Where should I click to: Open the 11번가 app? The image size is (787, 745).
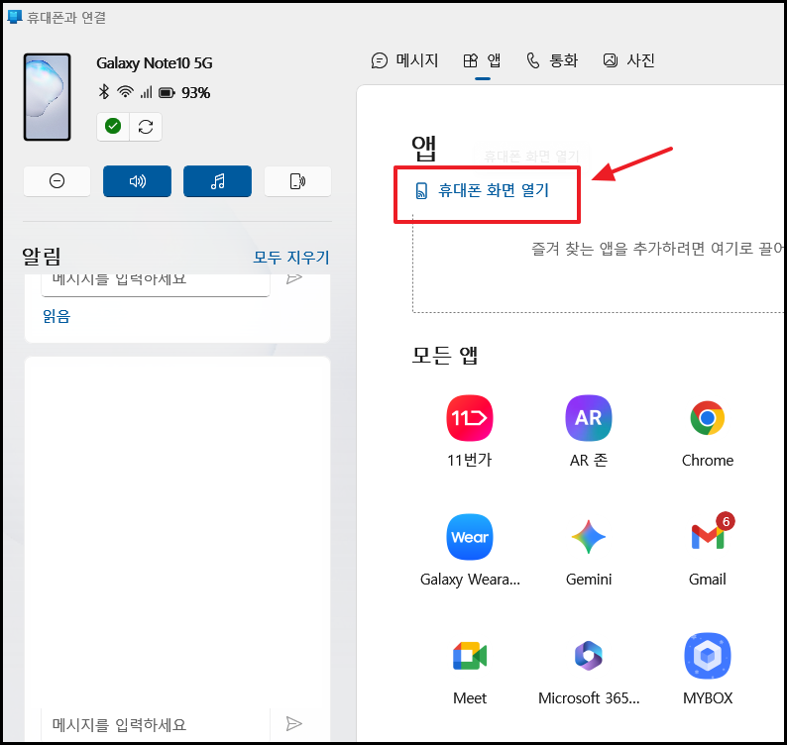[x=469, y=418]
